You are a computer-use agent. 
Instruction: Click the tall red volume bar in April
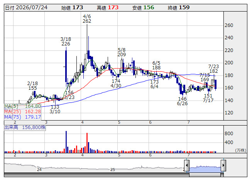(x=87, y=143)
